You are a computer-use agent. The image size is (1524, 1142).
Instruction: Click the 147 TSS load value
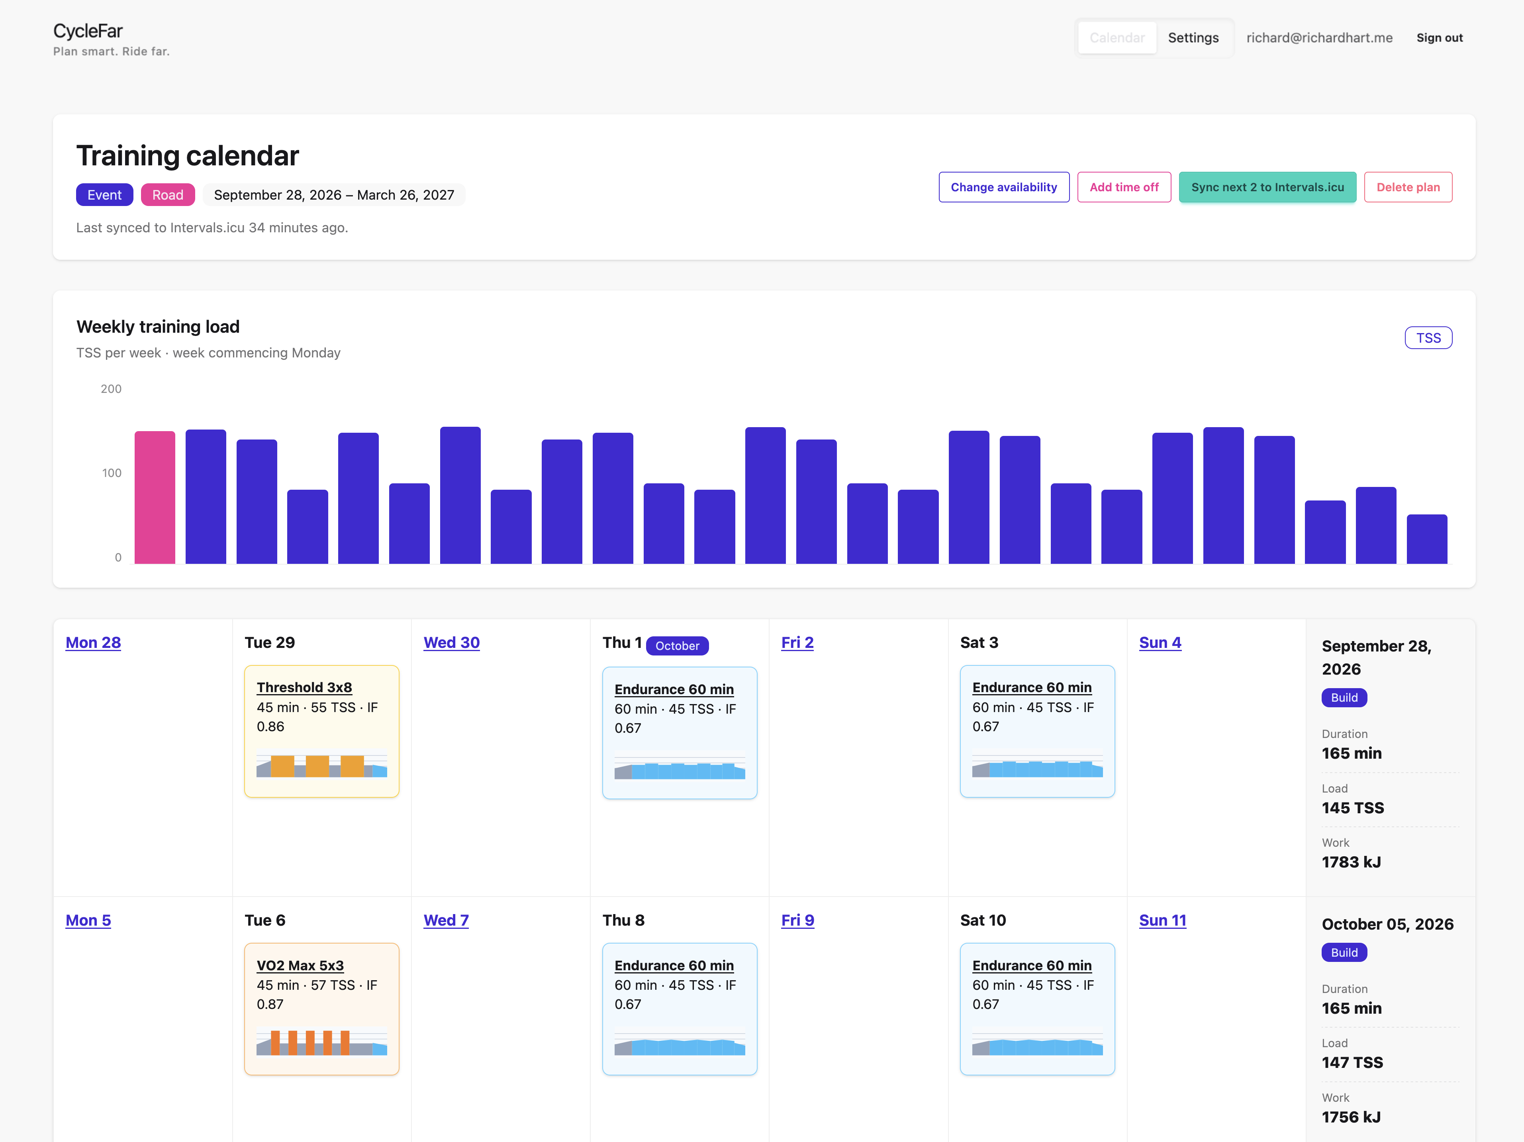(1352, 1062)
